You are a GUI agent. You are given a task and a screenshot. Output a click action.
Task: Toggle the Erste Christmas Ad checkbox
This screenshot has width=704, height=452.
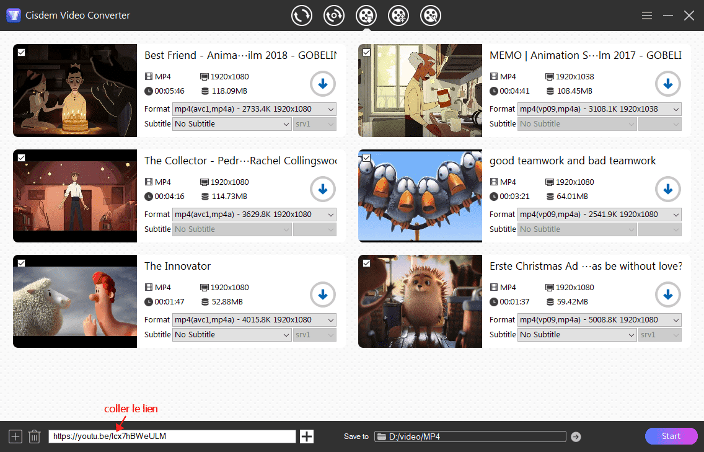click(366, 264)
